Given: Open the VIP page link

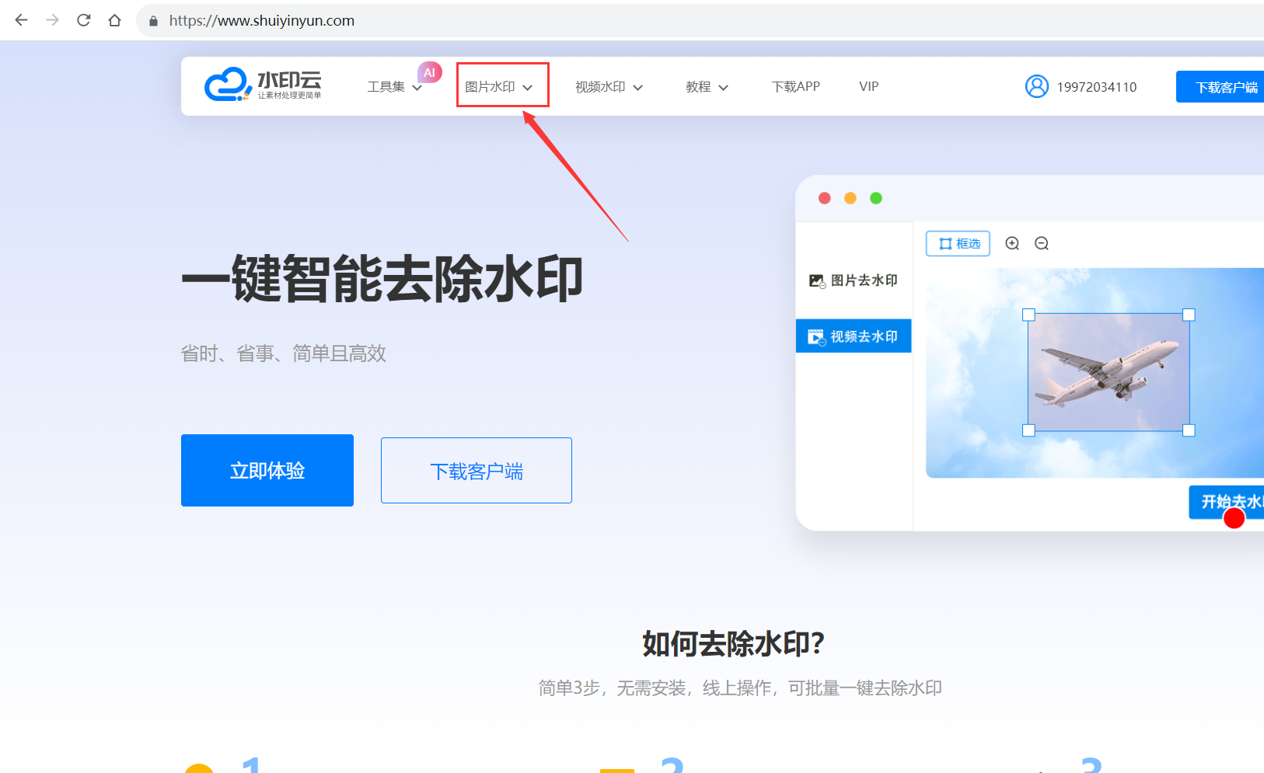Looking at the screenshot, I should [869, 87].
